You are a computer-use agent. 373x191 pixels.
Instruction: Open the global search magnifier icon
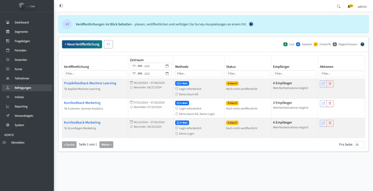tap(339, 6)
